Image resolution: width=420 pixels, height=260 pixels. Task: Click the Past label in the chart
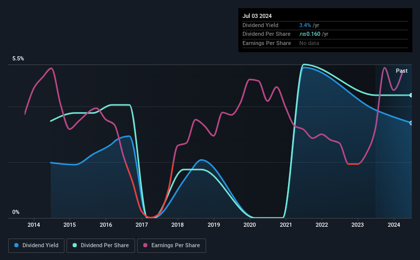pos(402,71)
